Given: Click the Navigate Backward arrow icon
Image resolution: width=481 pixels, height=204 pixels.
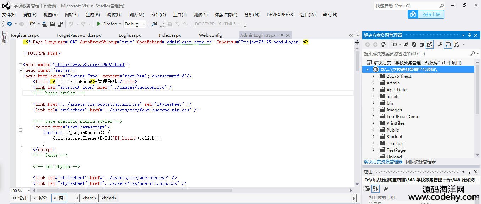Looking at the screenshot, I should (x=10, y=24).
